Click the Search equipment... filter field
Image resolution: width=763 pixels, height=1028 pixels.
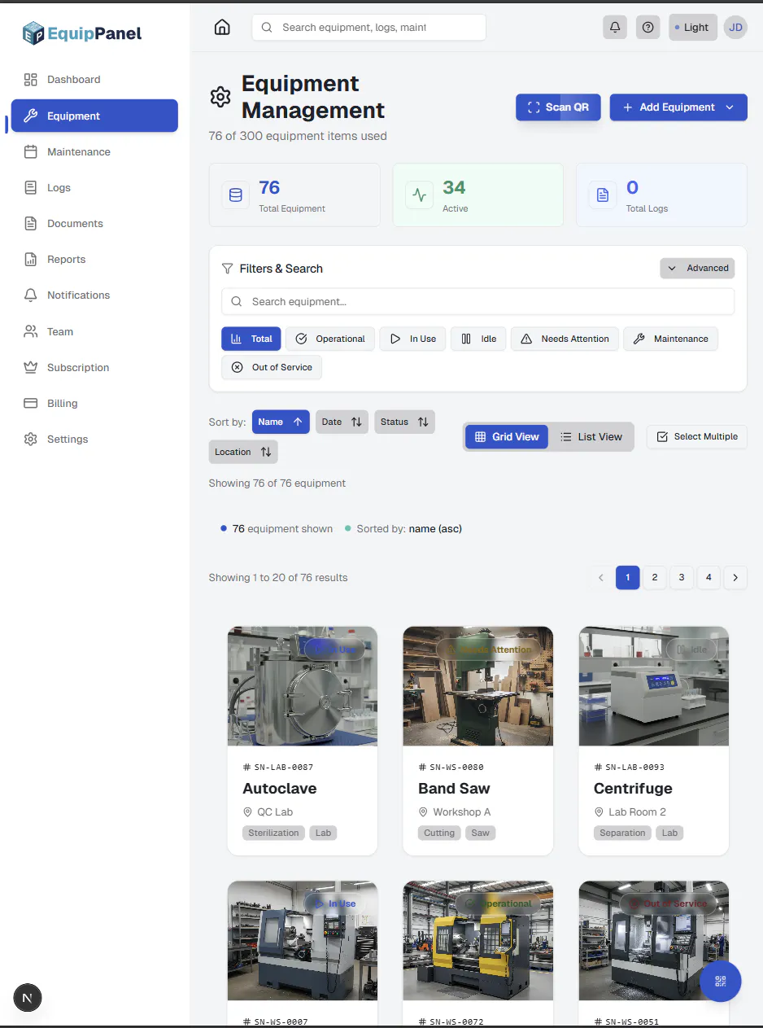(478, 301)
